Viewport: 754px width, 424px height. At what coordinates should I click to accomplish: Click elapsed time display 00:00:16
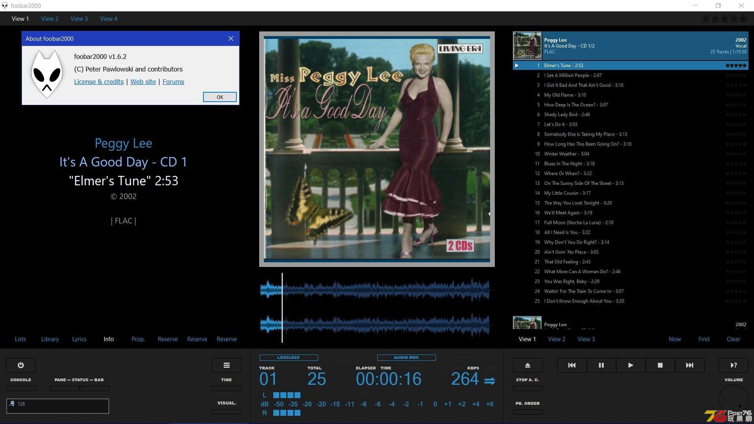pyautogui.click(x=389, y=379)
